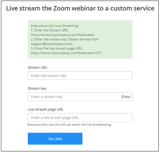
Task: Click the rtmp://www.mycompany.com/livestream address text
Action: coord(62,35)
